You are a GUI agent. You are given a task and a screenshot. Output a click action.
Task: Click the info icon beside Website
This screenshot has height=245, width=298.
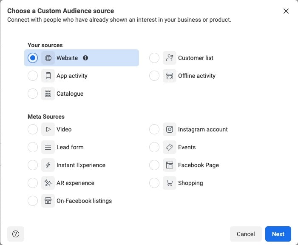point(85,58)
